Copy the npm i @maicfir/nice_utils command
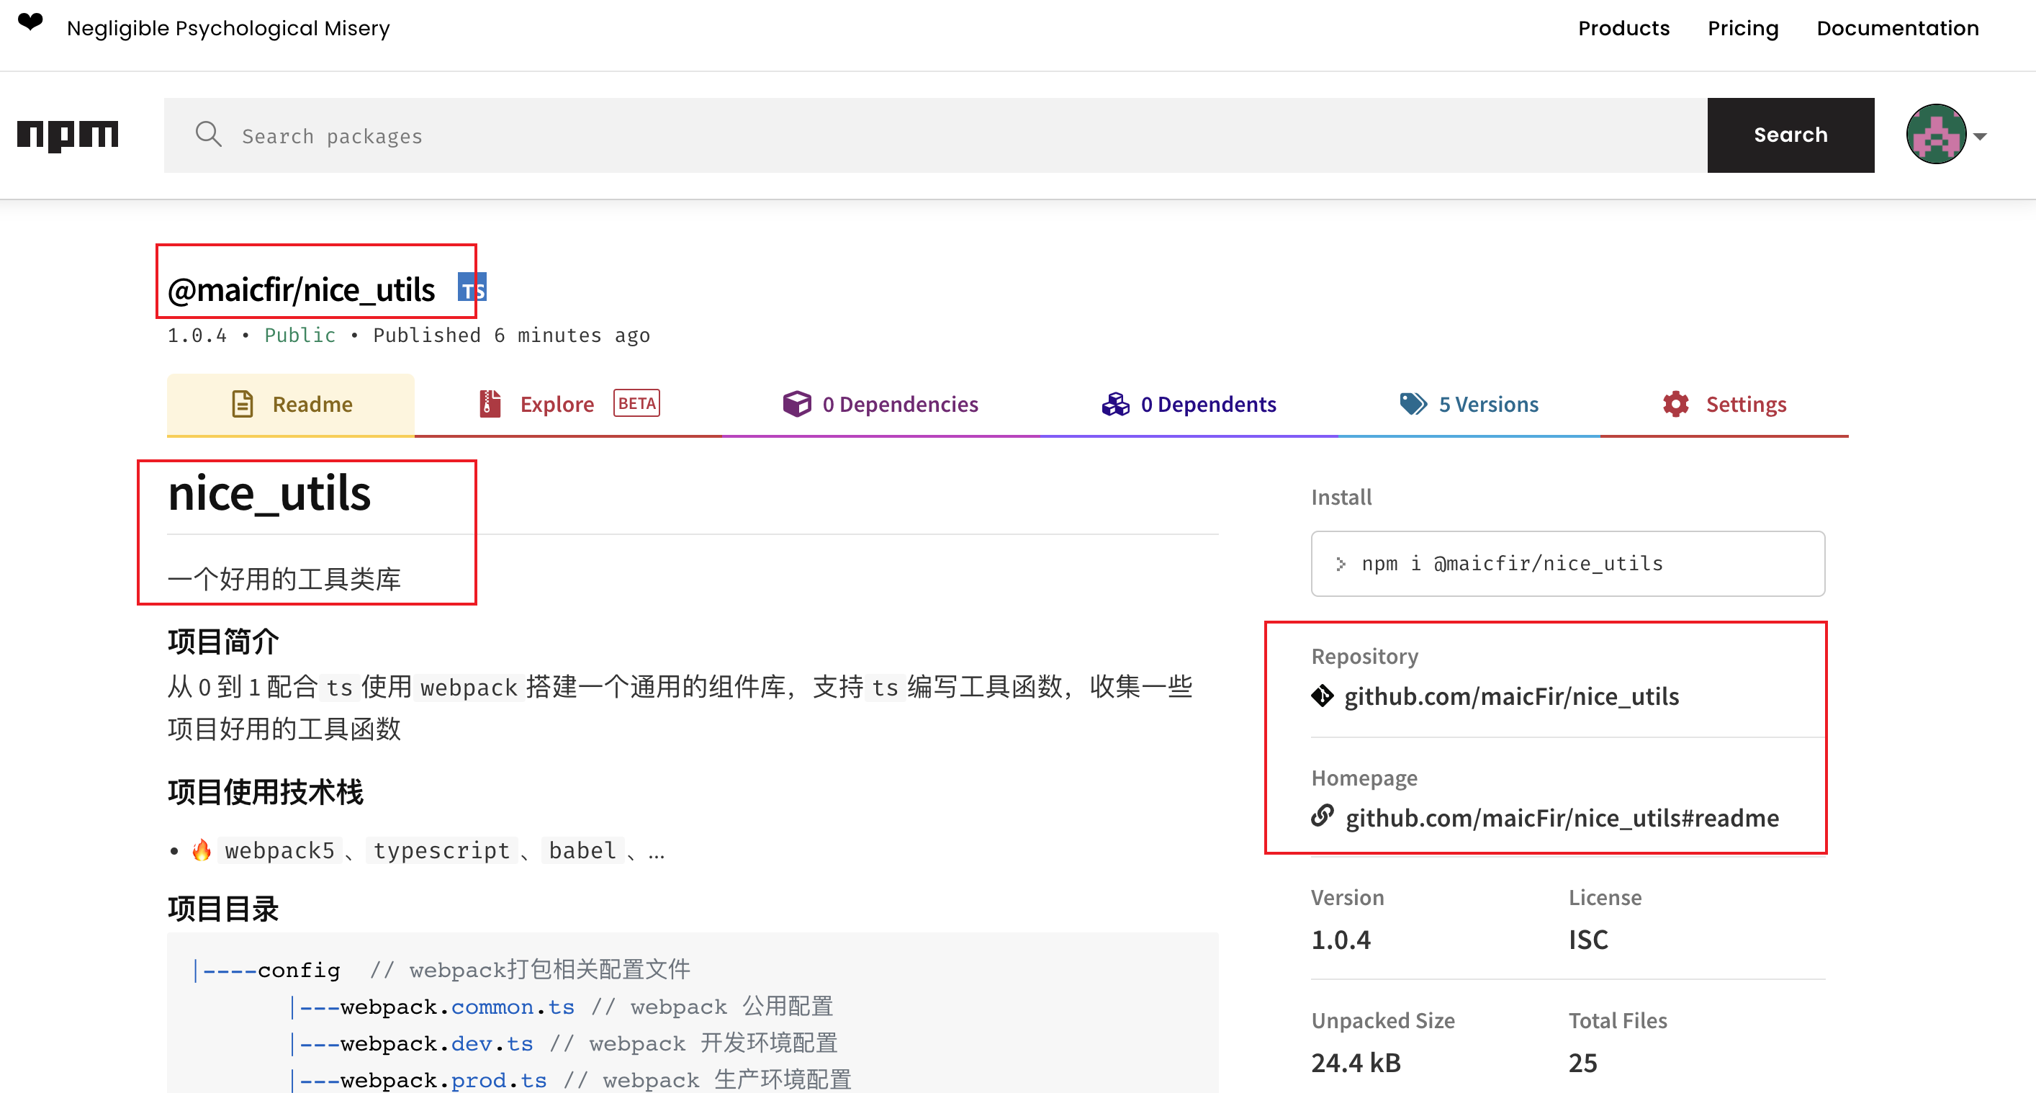This screenshot has width=2036, height=1093. (1567, 564)
